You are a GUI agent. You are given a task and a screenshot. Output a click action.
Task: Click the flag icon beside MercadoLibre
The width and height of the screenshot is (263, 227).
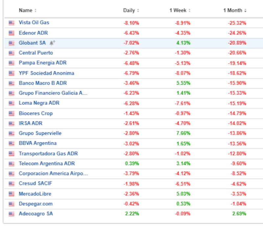12,194
